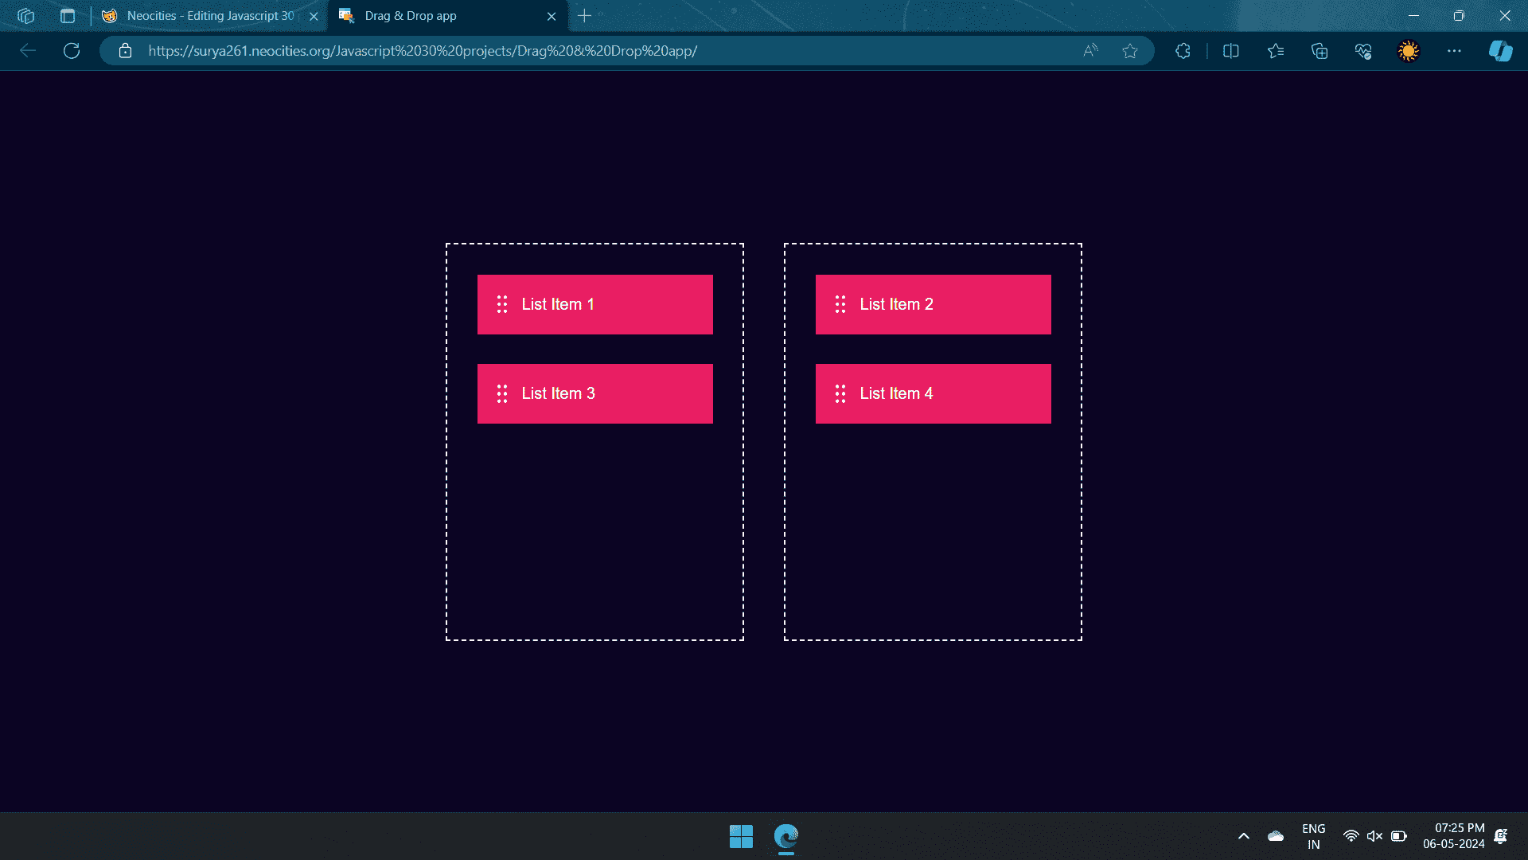Open tab actions menu button
The image size is (1528, 860).
click(68, 16)
